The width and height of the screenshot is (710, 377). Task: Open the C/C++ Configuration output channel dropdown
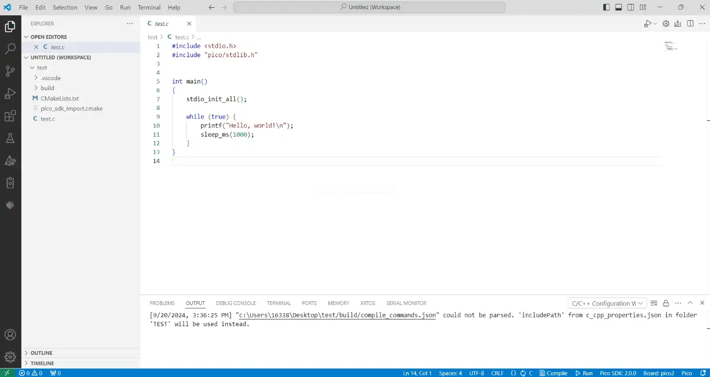607,303
